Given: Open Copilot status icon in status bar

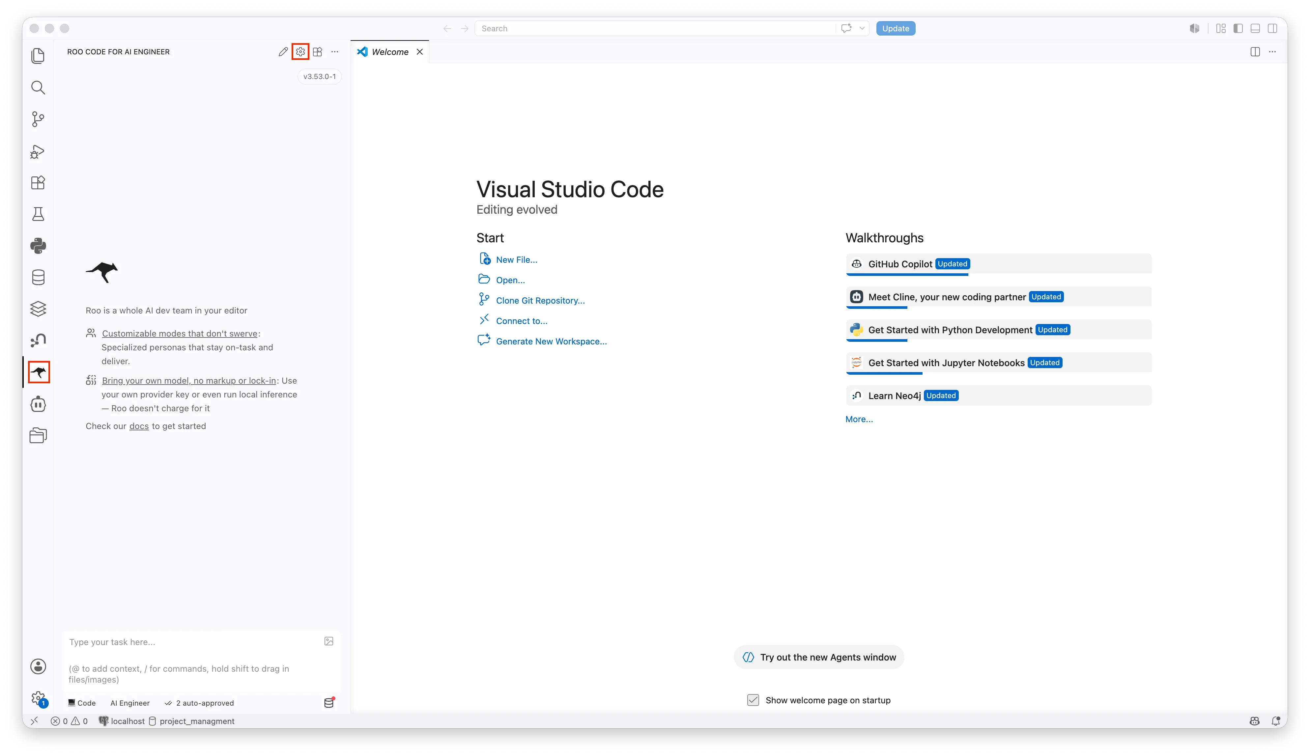Looking at the screenshot, I should (x=1254, y=721).
